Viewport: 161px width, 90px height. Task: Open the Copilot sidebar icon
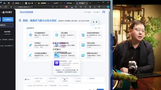[108, 7]
